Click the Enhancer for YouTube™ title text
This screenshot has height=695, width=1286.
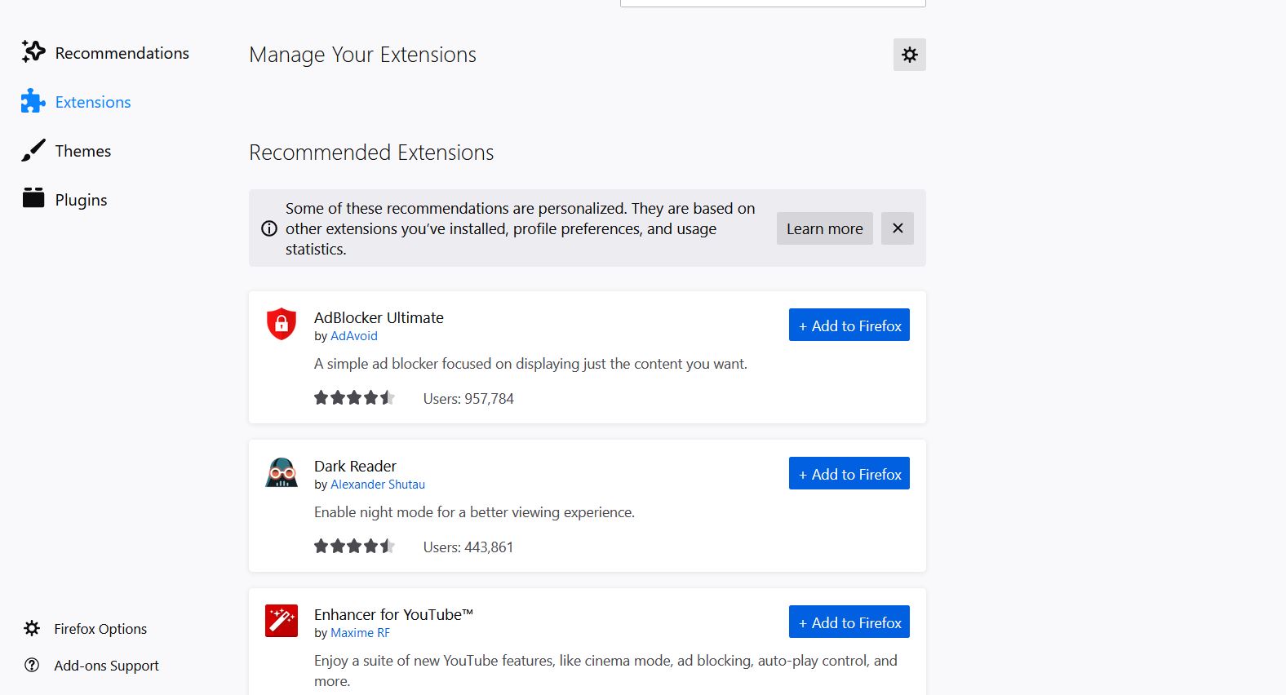393,615
